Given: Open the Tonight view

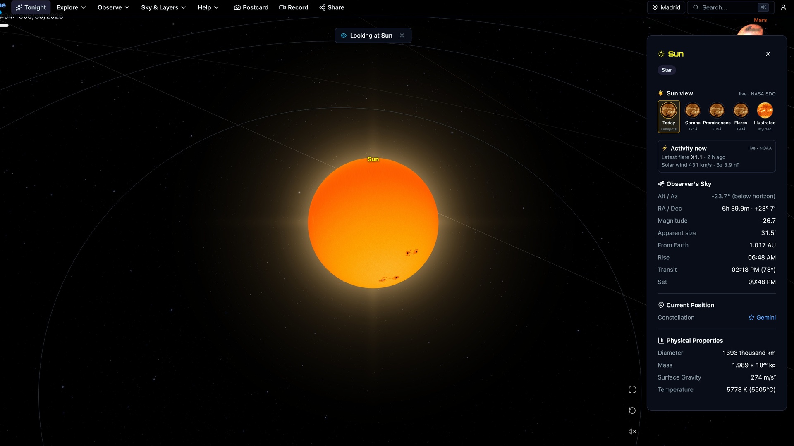Looking at the screenshot, I should pyautogui.click(x=31, y=7).
